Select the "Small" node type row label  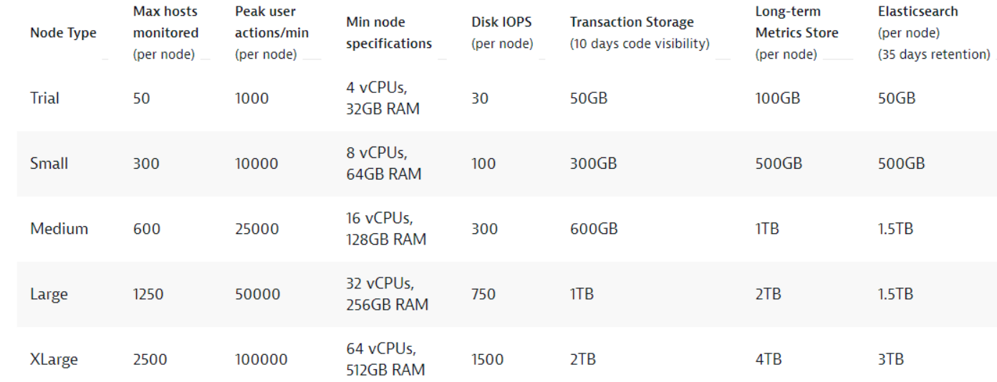coord(49,164)
